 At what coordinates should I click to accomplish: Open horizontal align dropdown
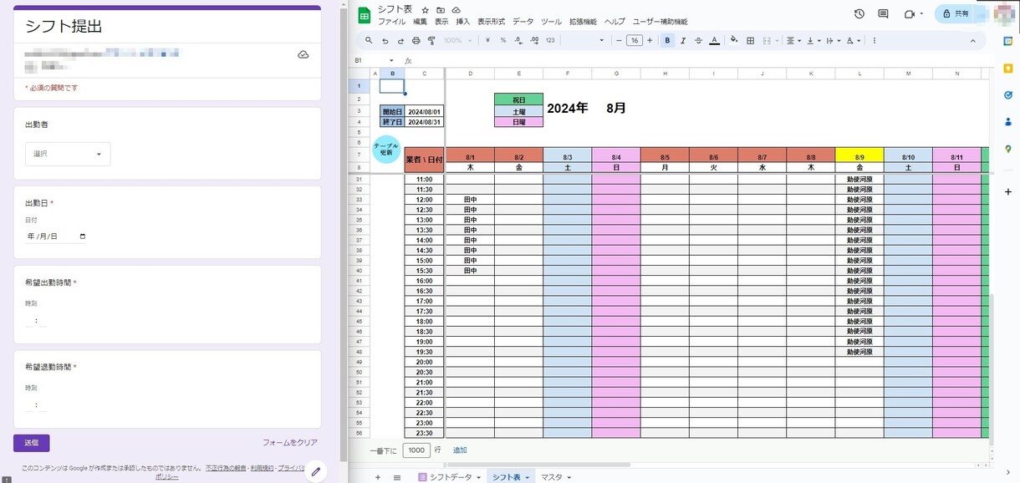(x=793, y=40)
